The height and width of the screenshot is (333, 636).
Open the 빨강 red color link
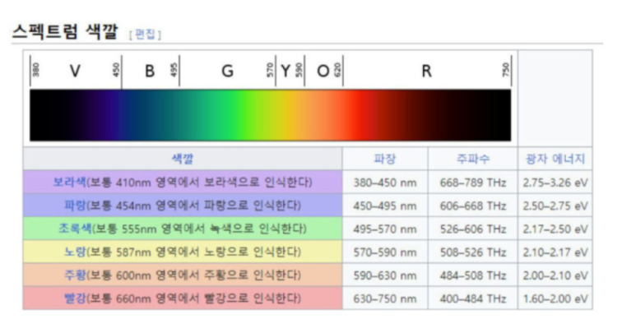(x=75, y=298)
